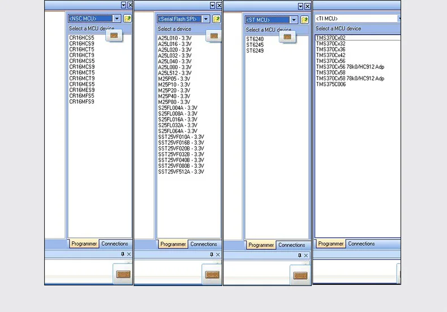Select TMS370Cx58 78k0/HC912 Adp device
Screen dimensions: 447x312
tap(350, 79)
